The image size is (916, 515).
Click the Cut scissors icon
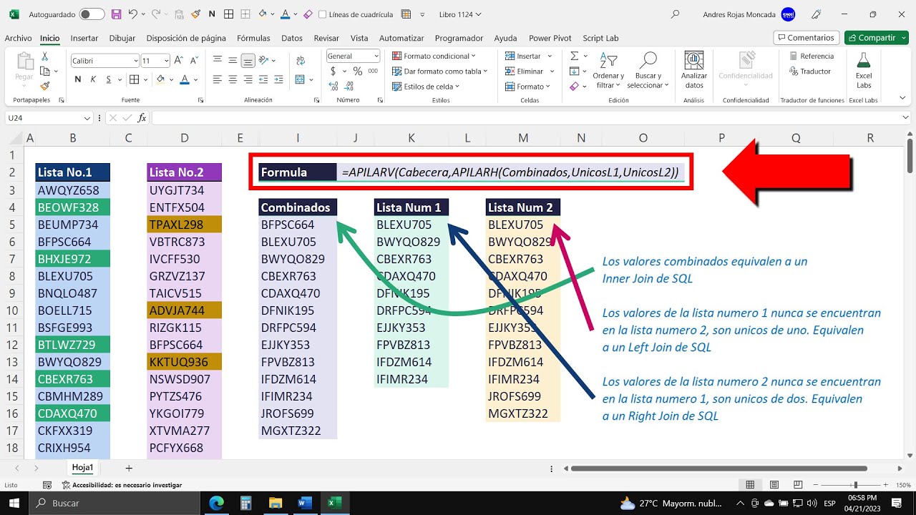(x=45, y=56)
